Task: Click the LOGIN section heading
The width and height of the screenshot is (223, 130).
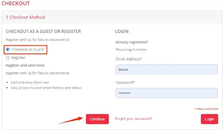Action: pos(122,31)
